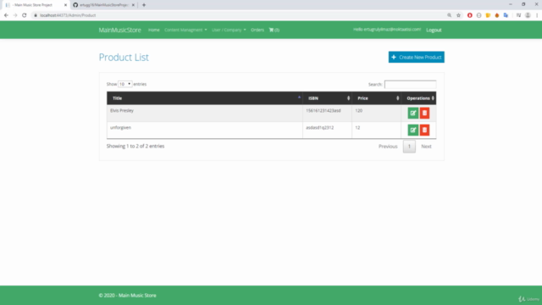The image size is (542, 305).
Task: Open Chrome three-dot menu
Action: click(x=537, y=15)
